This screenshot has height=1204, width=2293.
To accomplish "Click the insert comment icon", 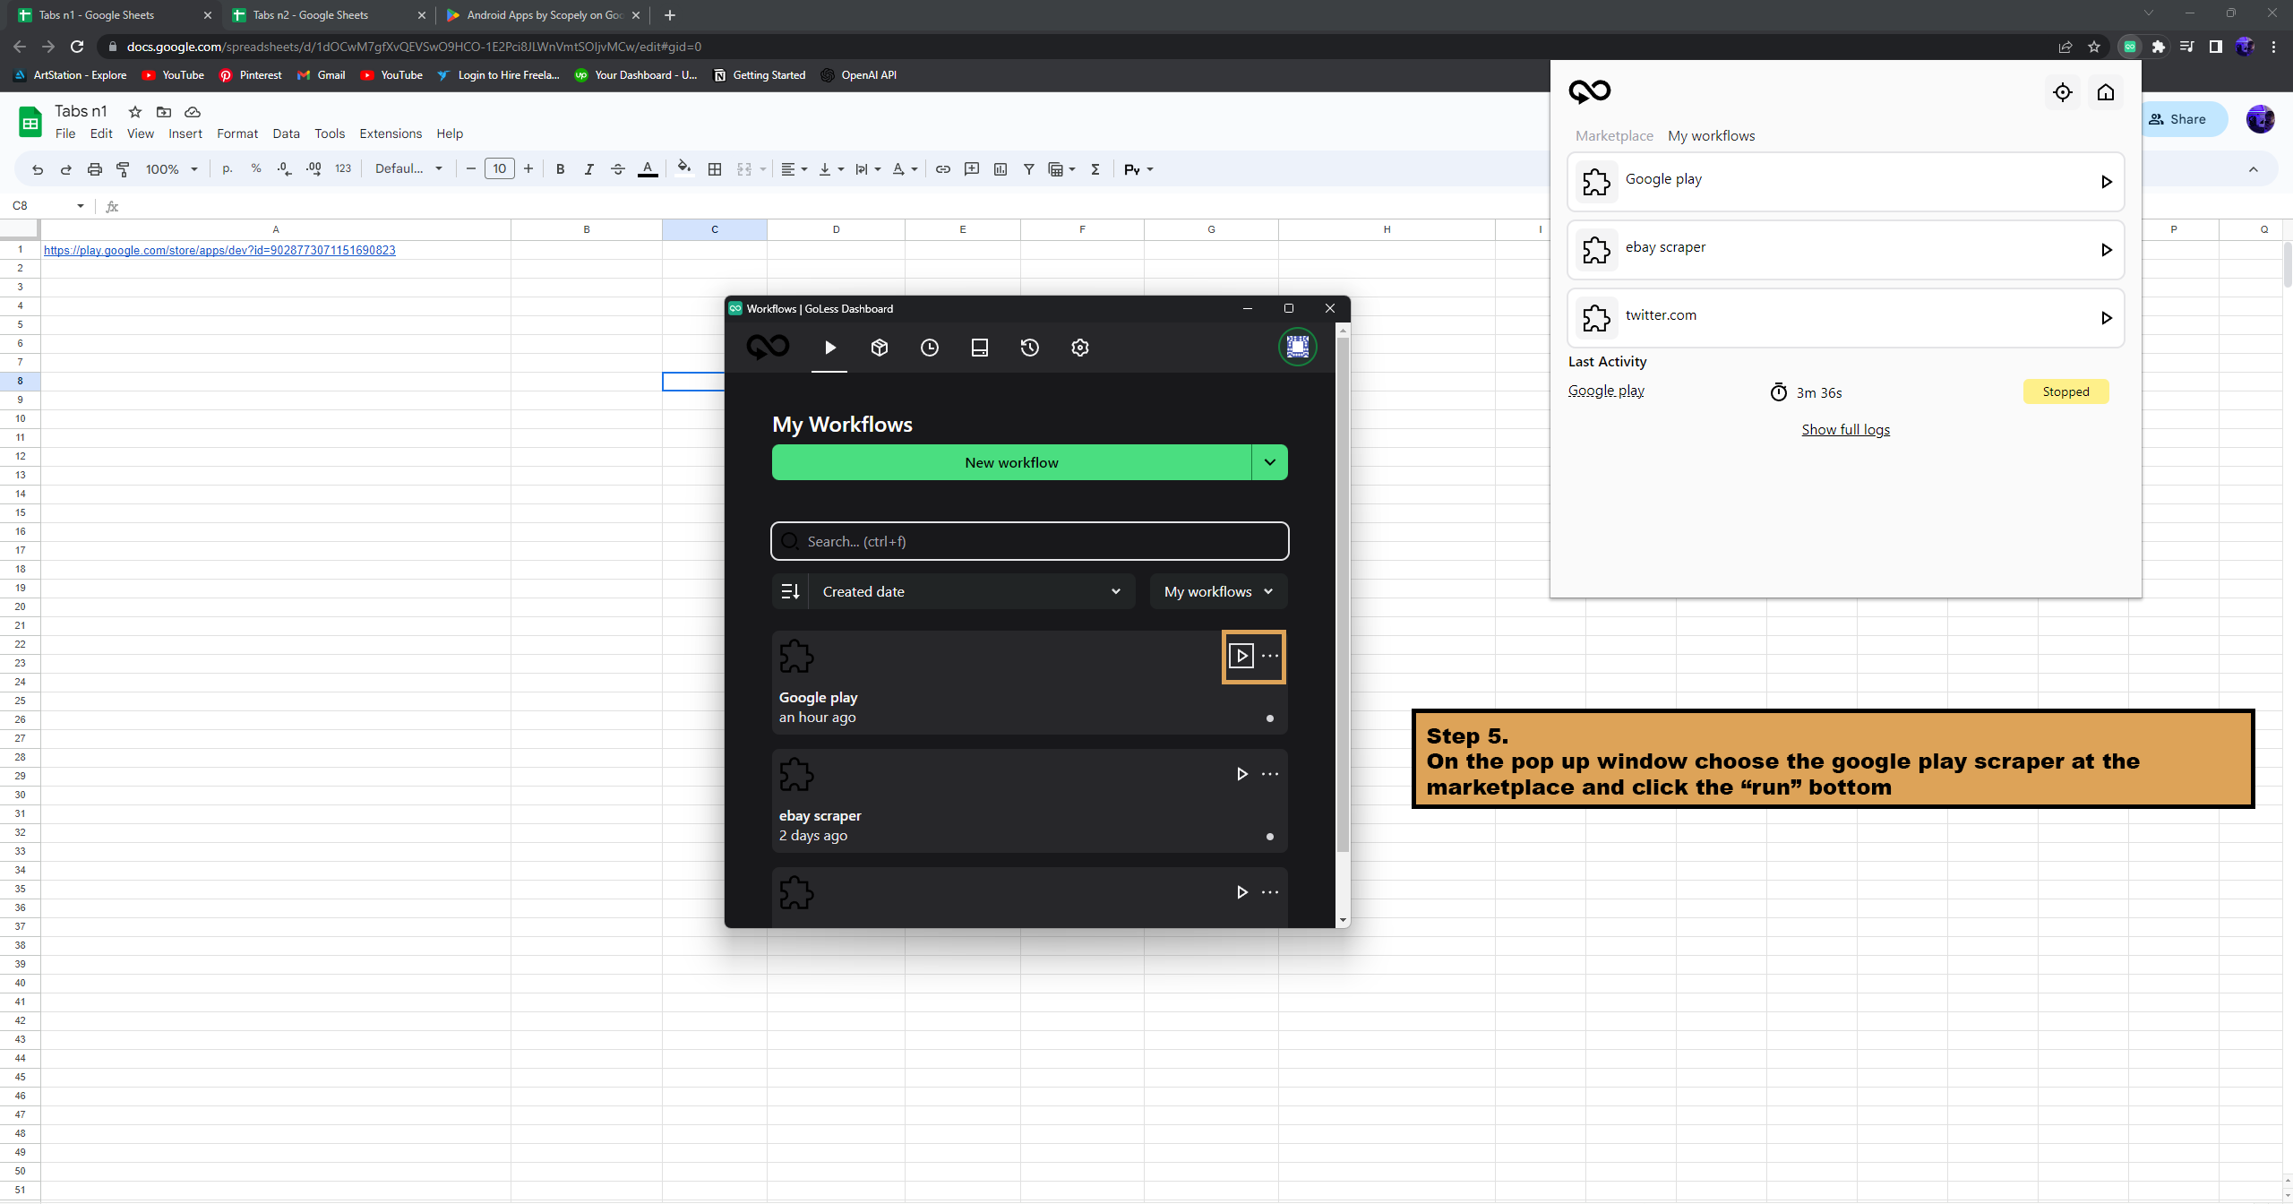I will click(x=972, y=169).
